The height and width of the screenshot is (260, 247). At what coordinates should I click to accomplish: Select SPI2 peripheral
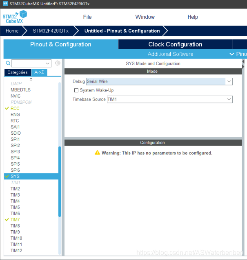(15, 145)
